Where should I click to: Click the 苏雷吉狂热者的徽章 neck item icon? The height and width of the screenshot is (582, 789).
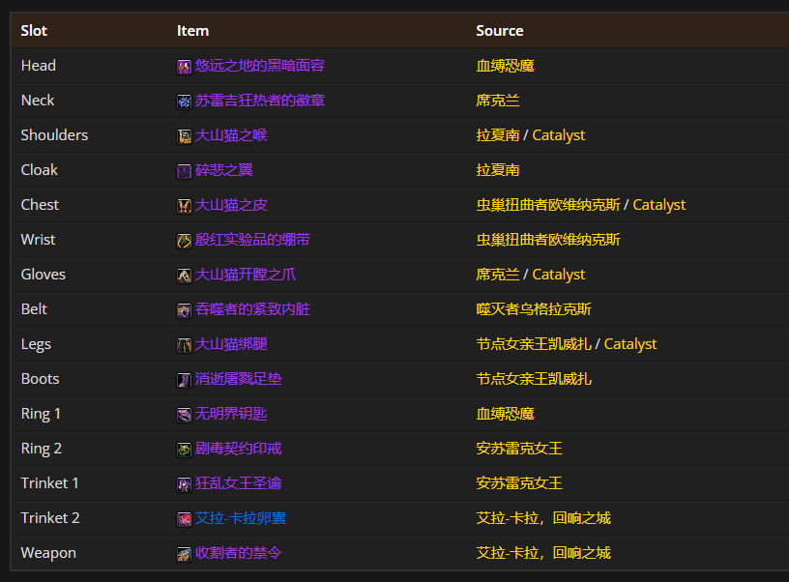tap(184, 101)
